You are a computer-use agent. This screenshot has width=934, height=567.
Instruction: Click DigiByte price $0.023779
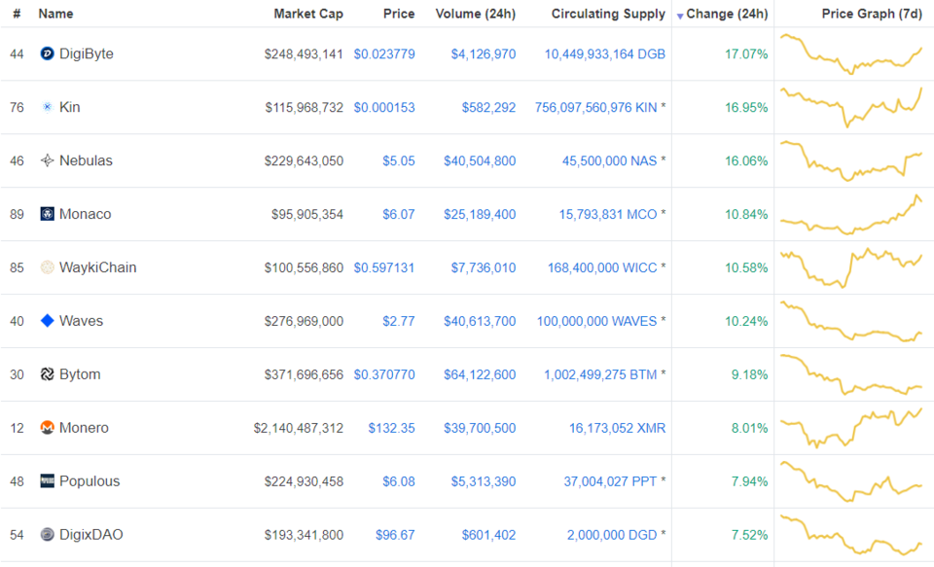click(x=384, y=54)
